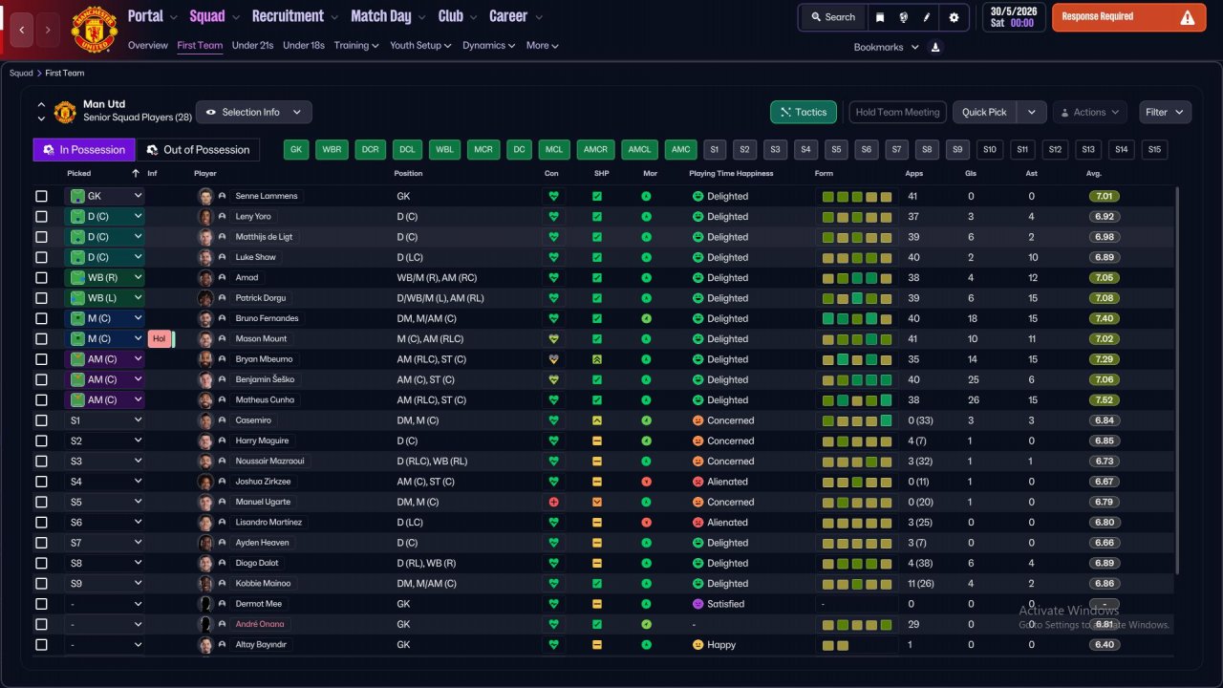Select Kobbie Mainoo's row checkbox
Image resolution: width=1223 pixels, height=688 pixels.
point(41,584)
